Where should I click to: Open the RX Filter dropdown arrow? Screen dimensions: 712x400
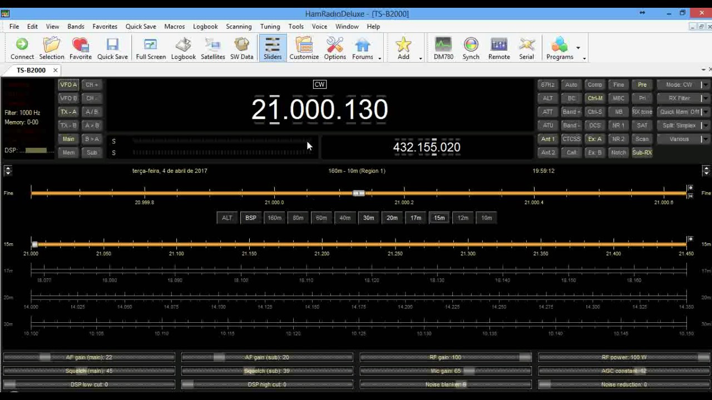705,98
